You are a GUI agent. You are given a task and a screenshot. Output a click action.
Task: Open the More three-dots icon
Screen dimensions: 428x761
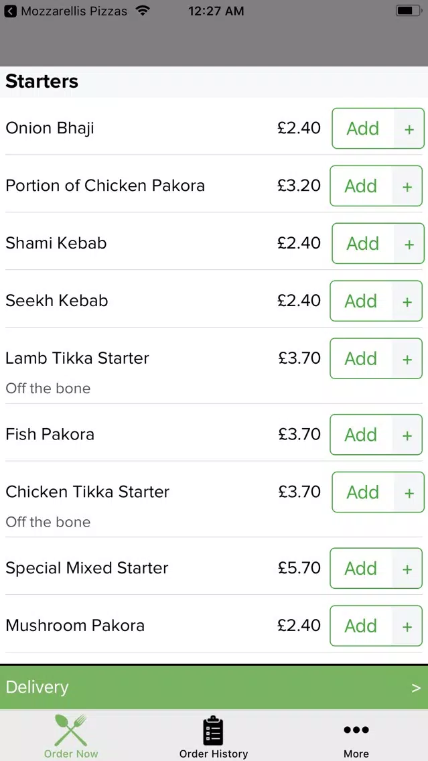356,730
